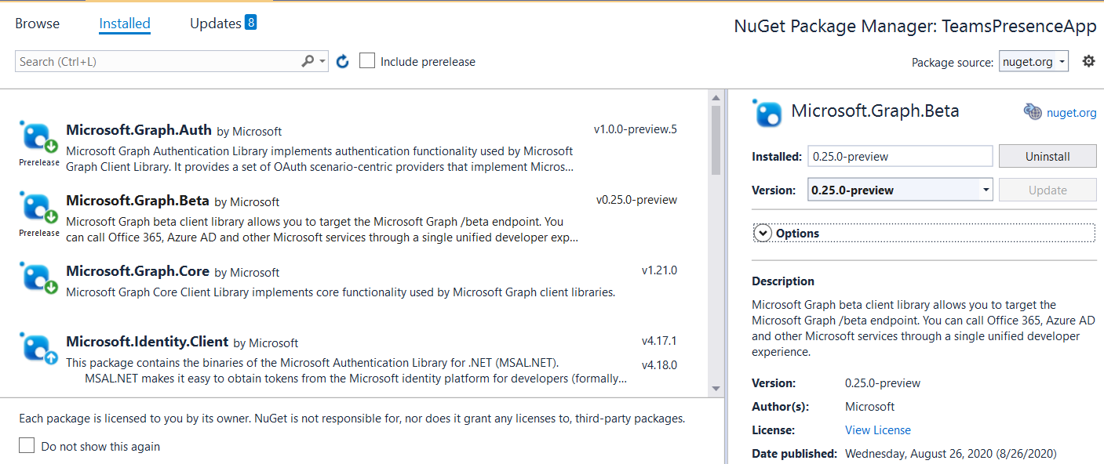Open NuGet settings gear icon

coord(1088,61)
